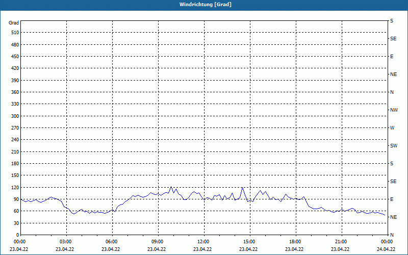Click the E compass label at 450 line
408x255 pixels.
(x=392, y=57)
